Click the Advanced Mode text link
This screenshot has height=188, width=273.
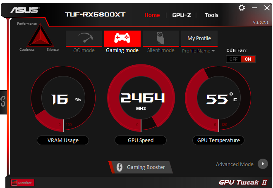coord(235,164)
